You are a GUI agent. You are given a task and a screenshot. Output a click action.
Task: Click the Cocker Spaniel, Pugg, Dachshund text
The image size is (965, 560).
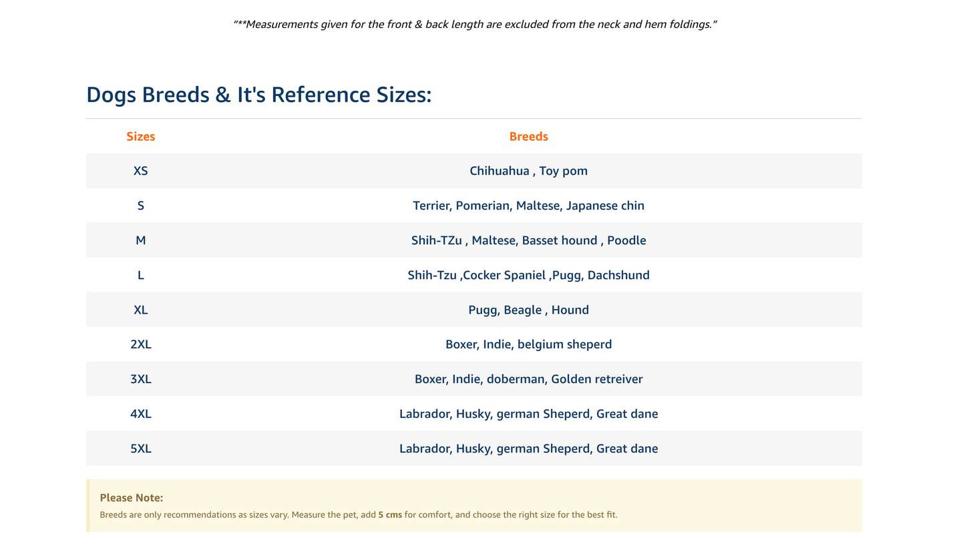528,275
